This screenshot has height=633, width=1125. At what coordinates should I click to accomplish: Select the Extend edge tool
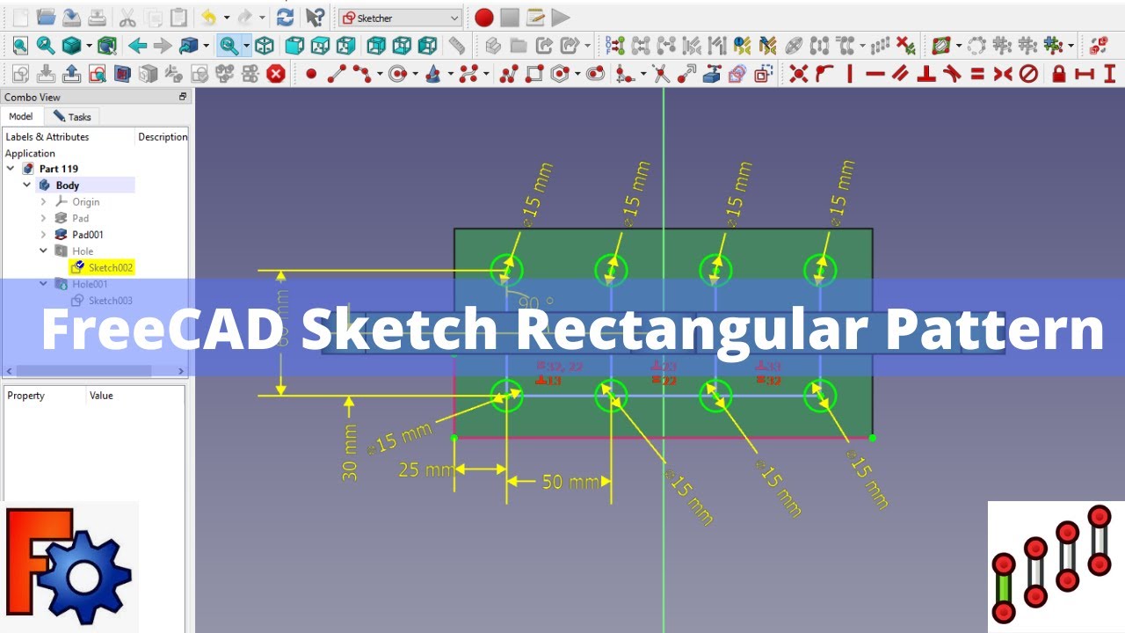[x=686, y=74]
